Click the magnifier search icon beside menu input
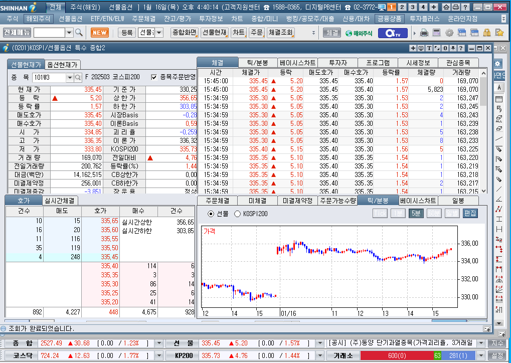Image resolution: width=511 pixels, height=363 pixels. coord(79,33)
